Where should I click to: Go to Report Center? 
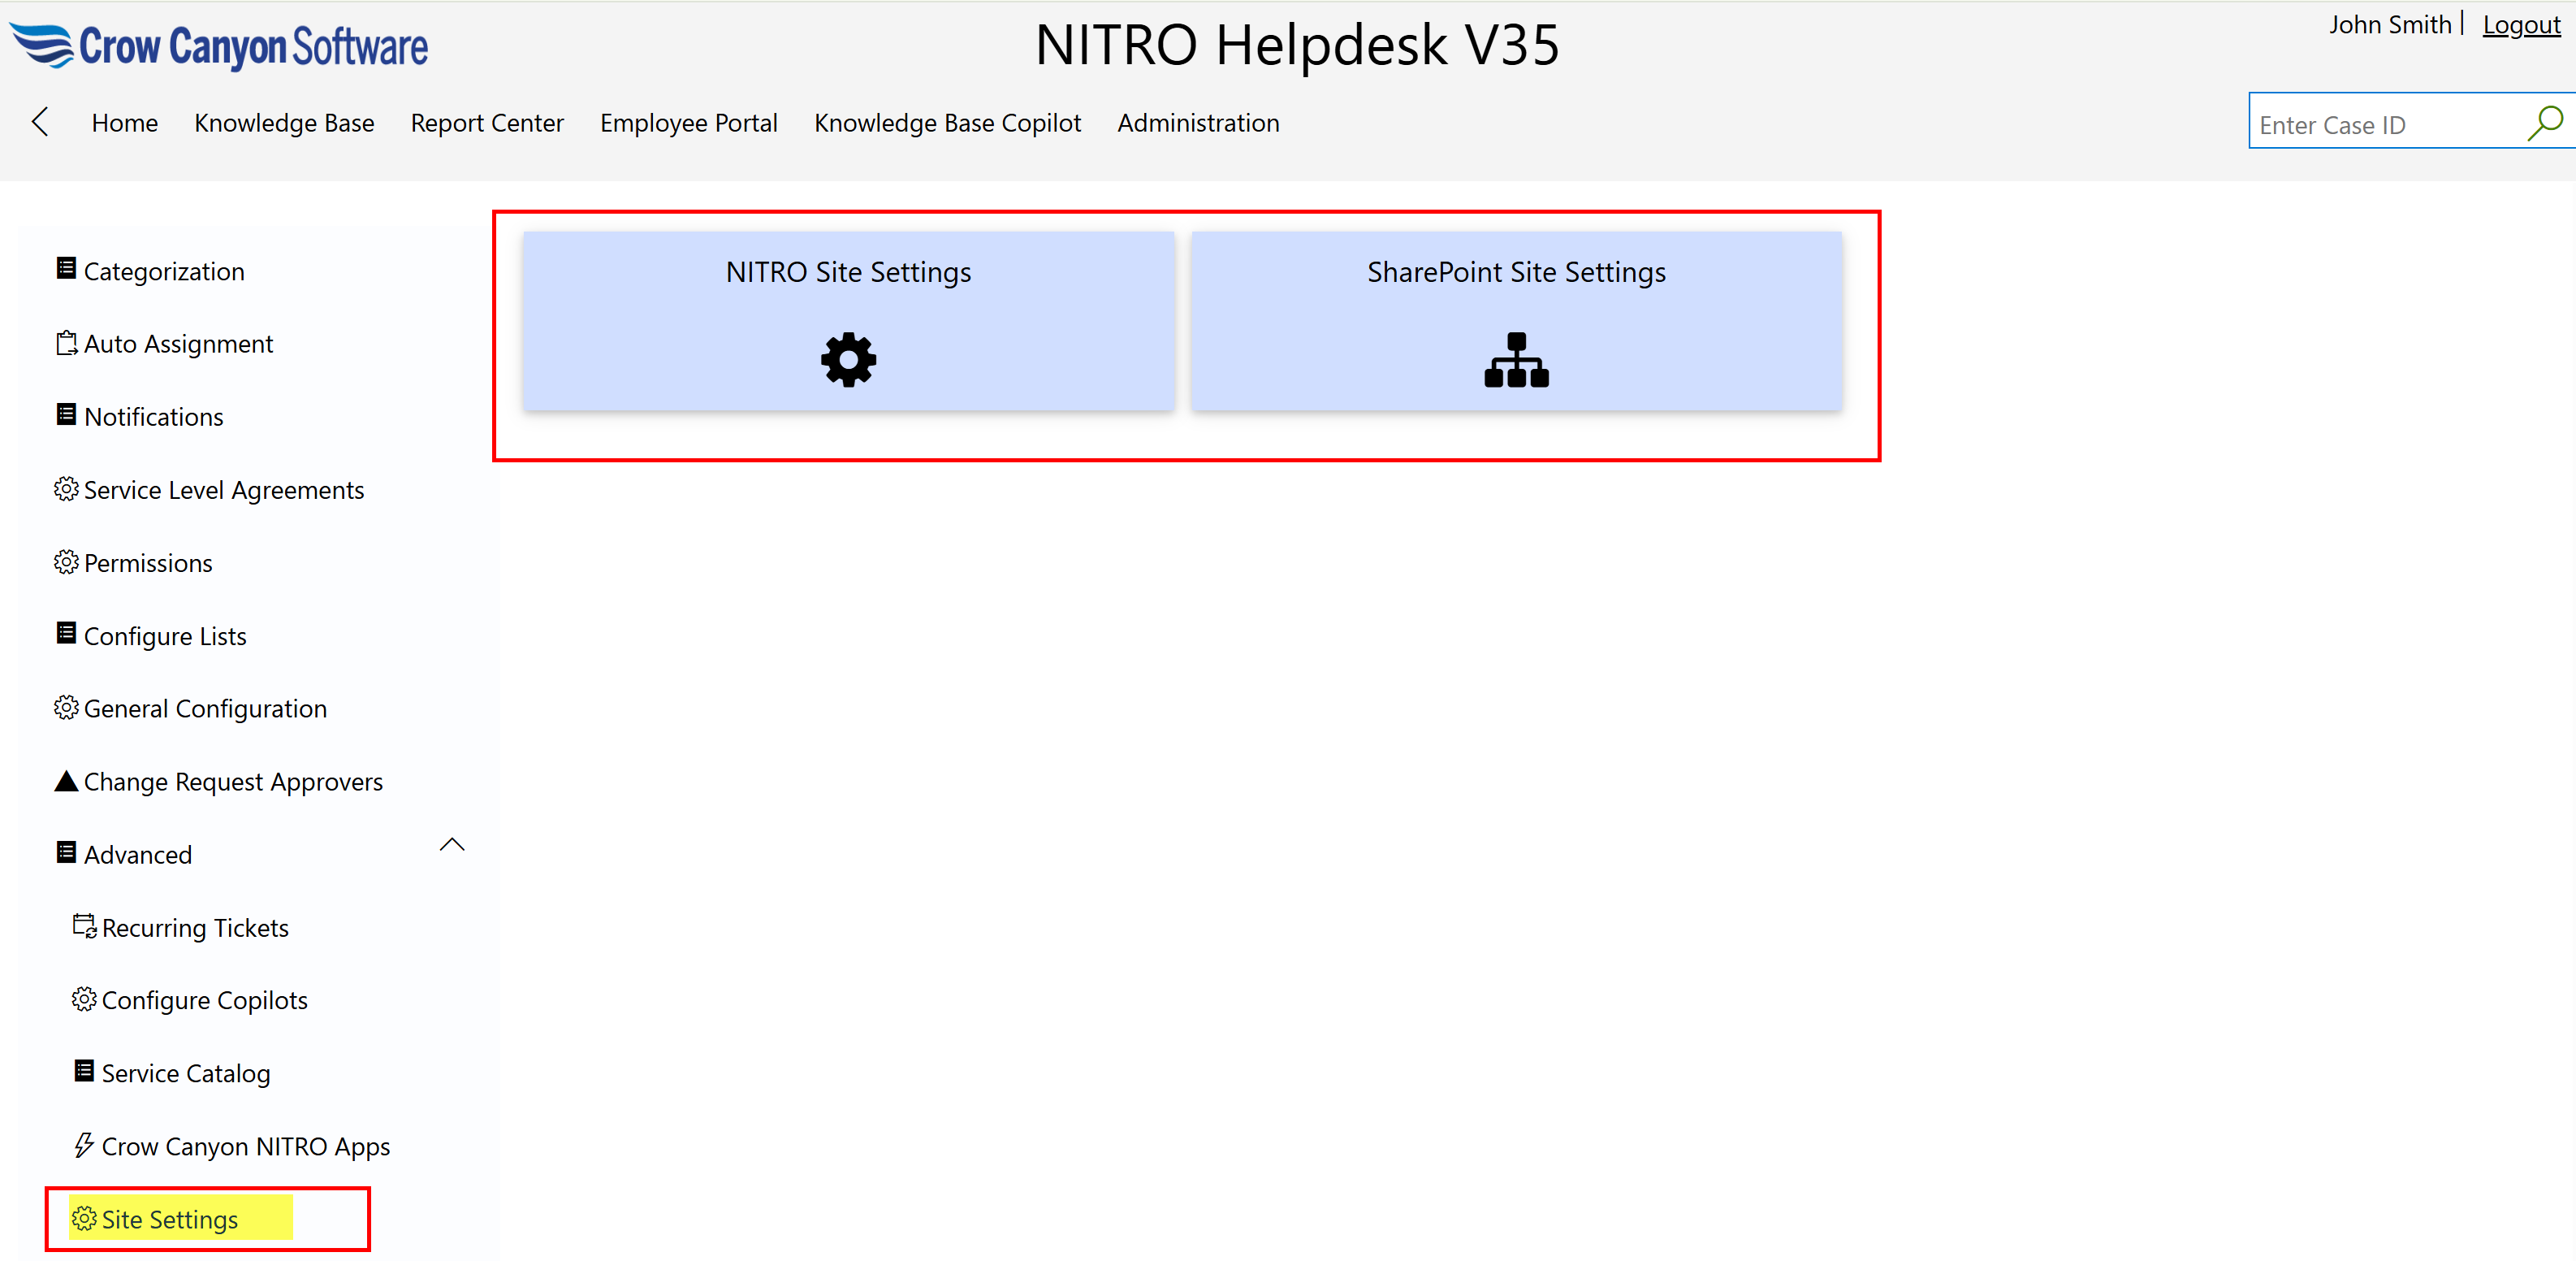[487, 123]
